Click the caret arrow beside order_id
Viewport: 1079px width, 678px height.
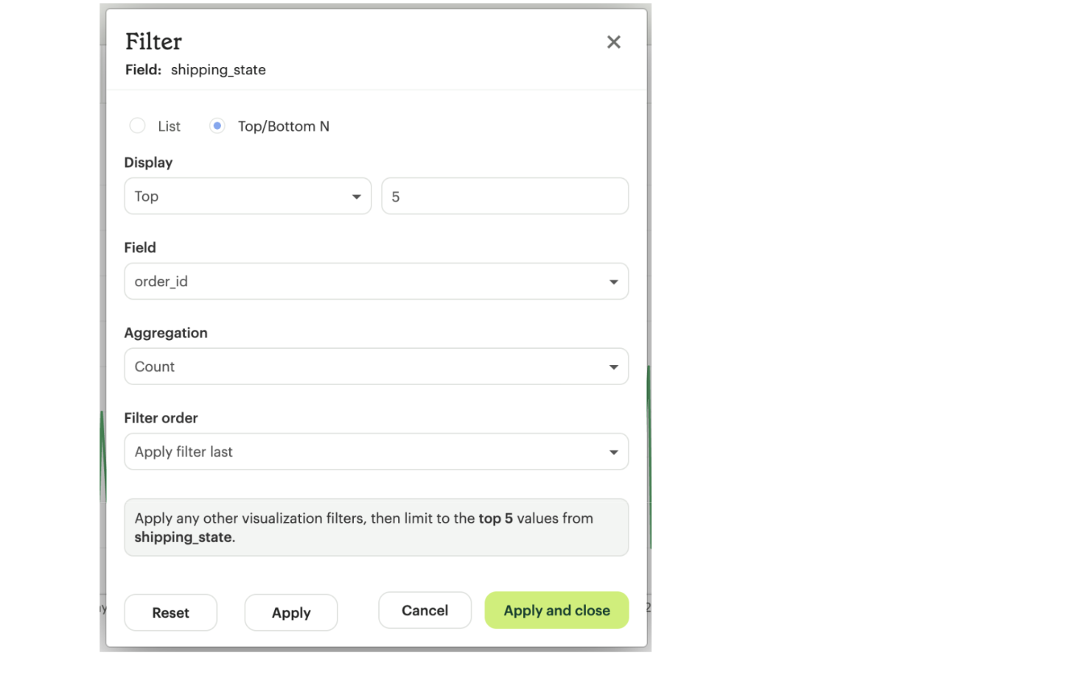pos(613,282)
